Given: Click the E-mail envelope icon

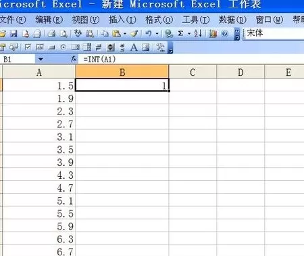Looking at the screenshot, I should (x=37, y=34).
